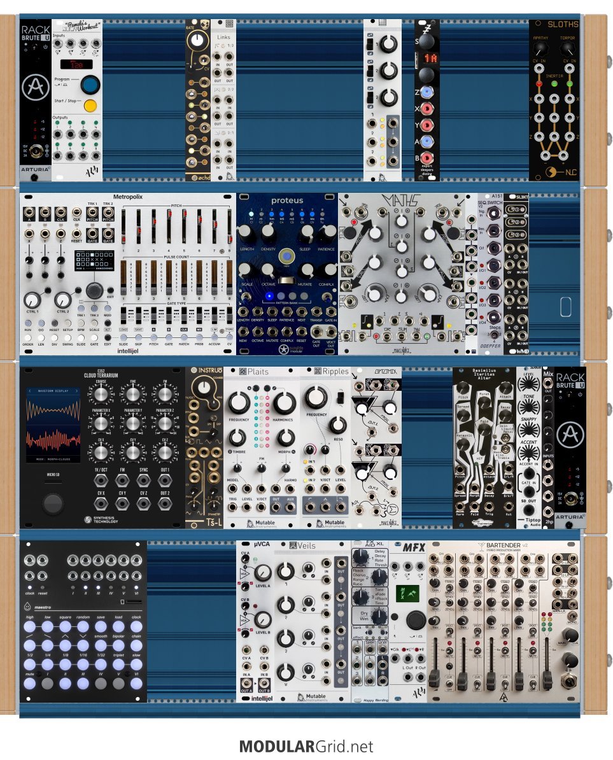613x760 pixels.
Task: Toggle the channel 1 MUTE switch on Bartender
Action: coord(449,652)
